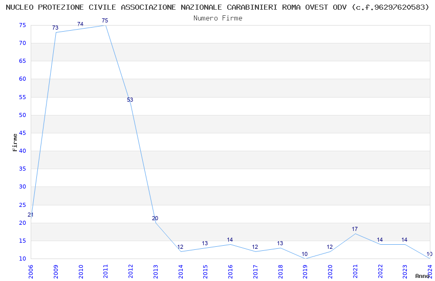Click y-axis tick value 65
The width and height of the screenshot is (435, 281).
pyautogui.click(x=23, y=61)
